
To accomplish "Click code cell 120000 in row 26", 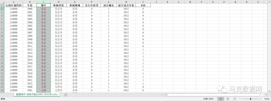I will click(x=14, y=90).
